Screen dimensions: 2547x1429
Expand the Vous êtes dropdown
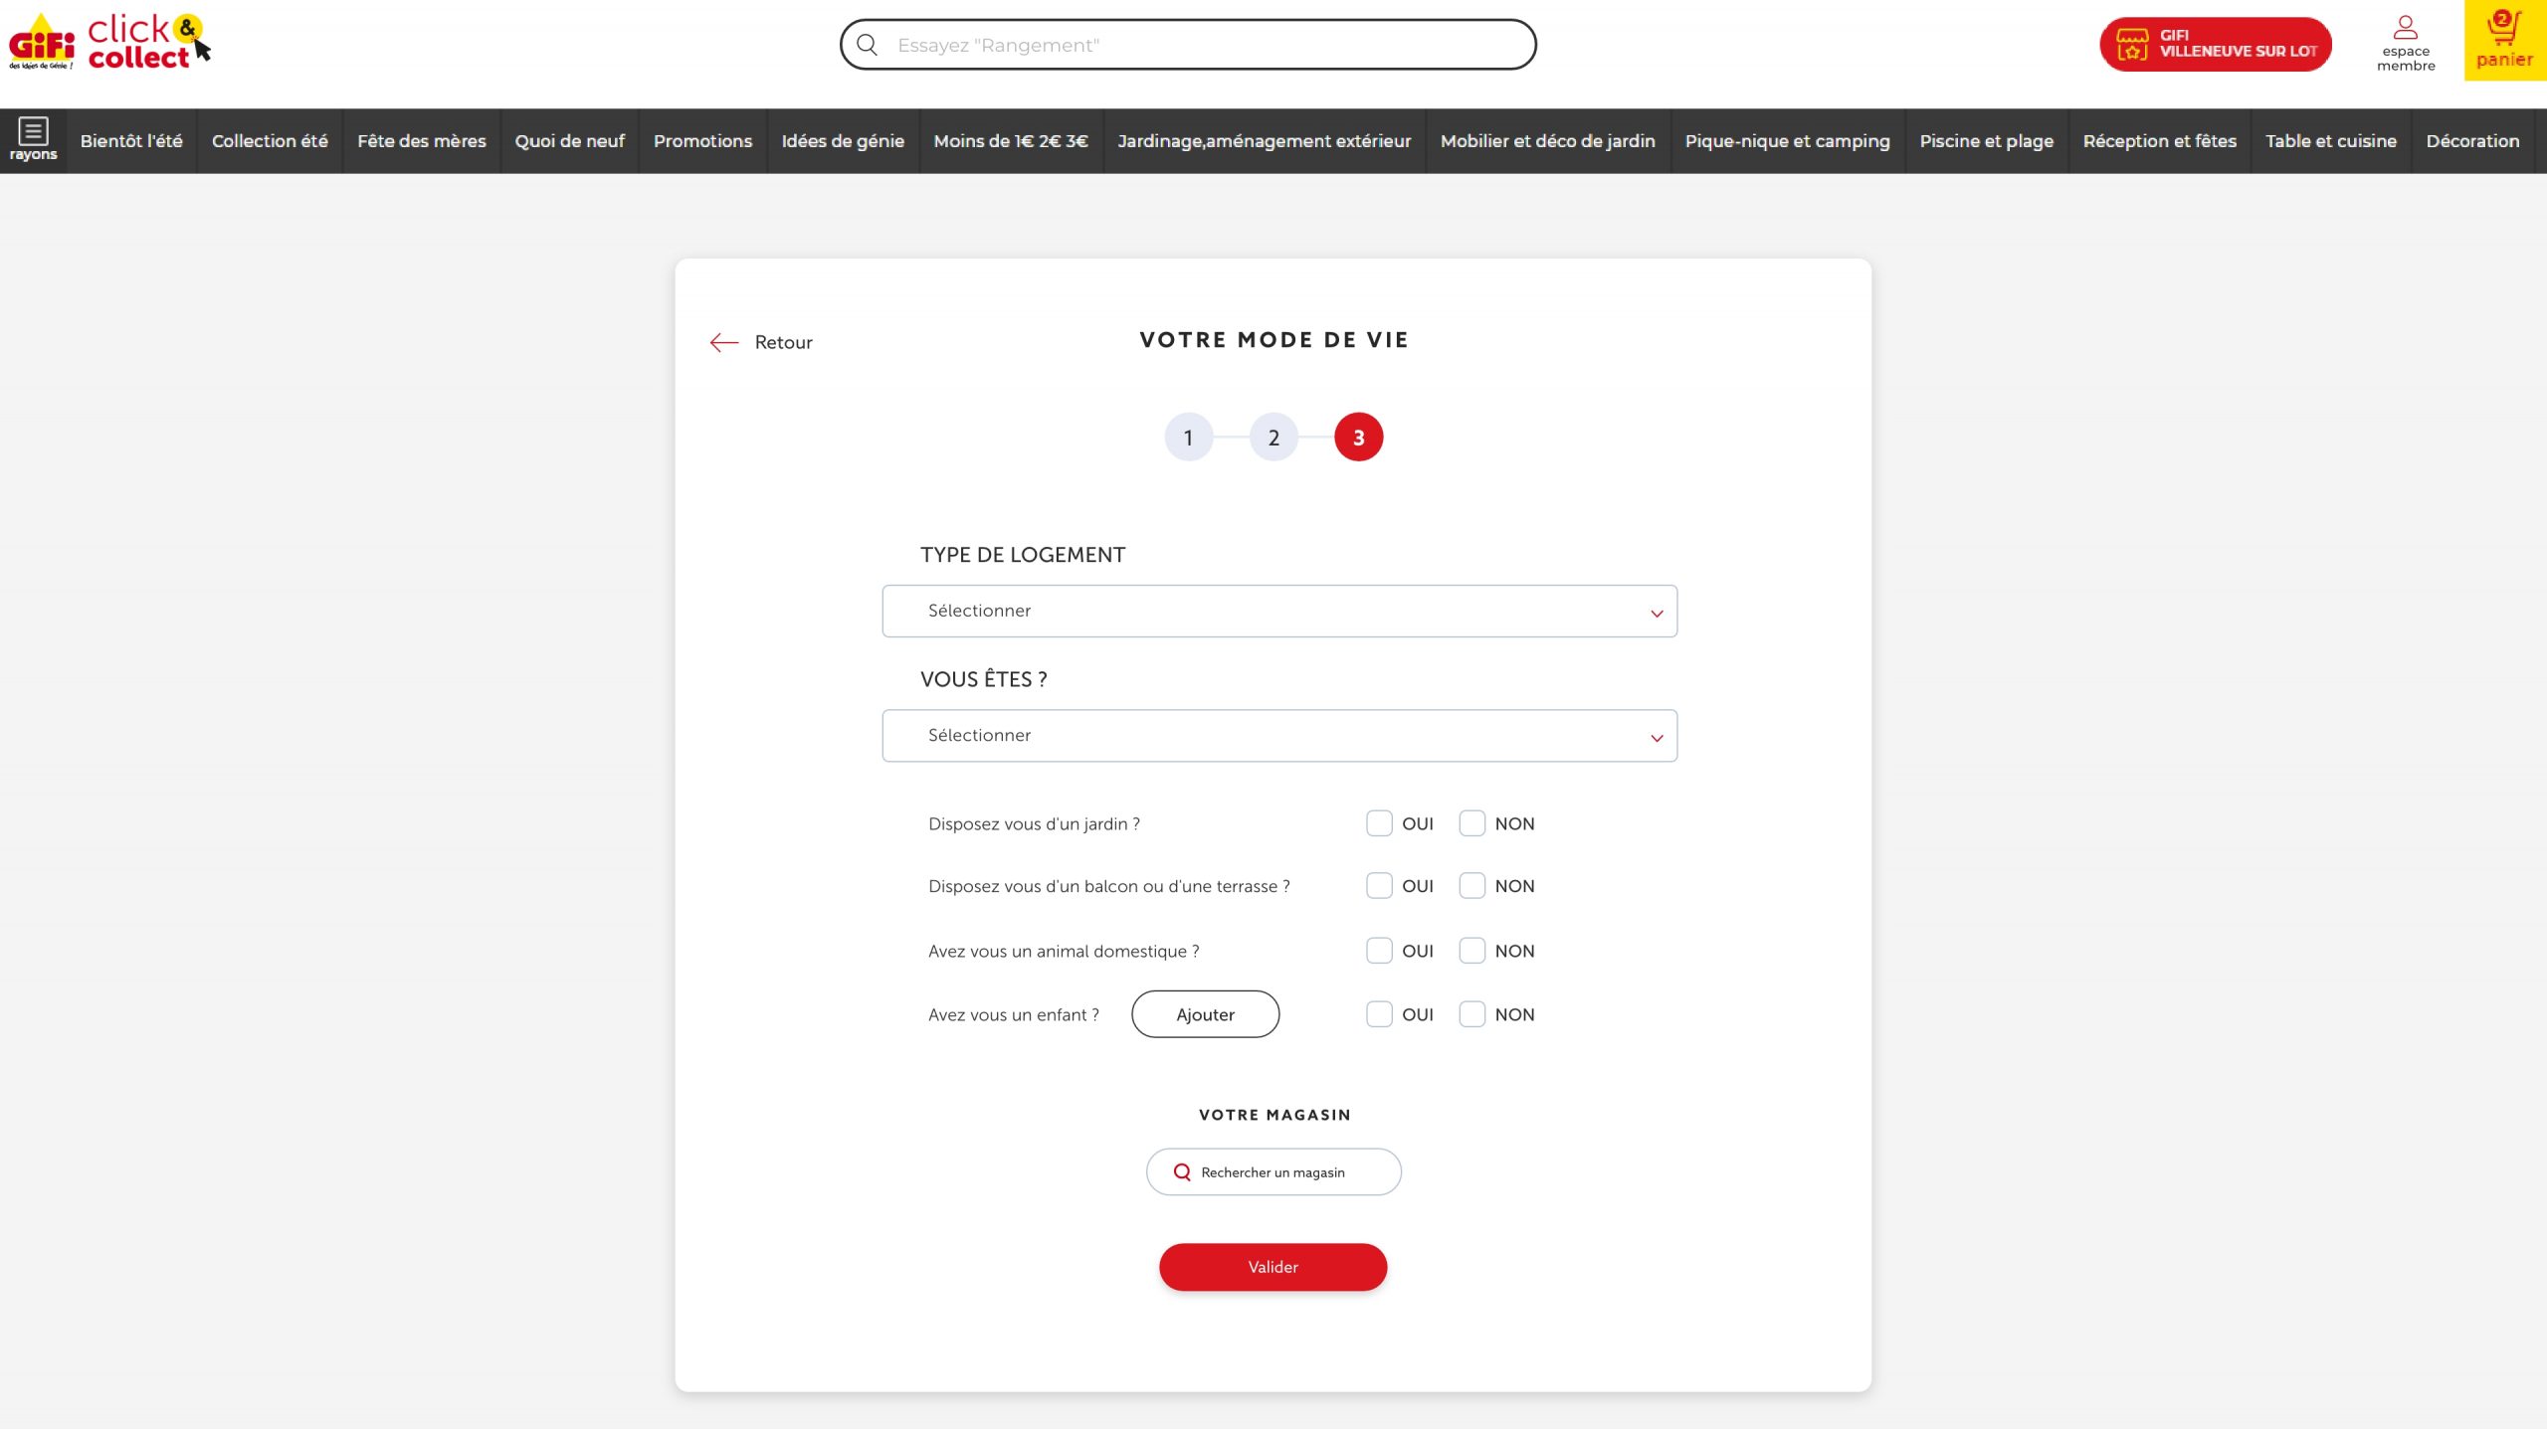tap(1278, 736)
